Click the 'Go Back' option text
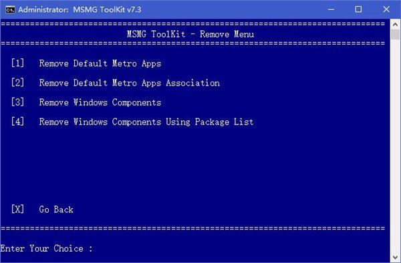The width and height of the screenshot is (401, 263). tap(56, 209)
